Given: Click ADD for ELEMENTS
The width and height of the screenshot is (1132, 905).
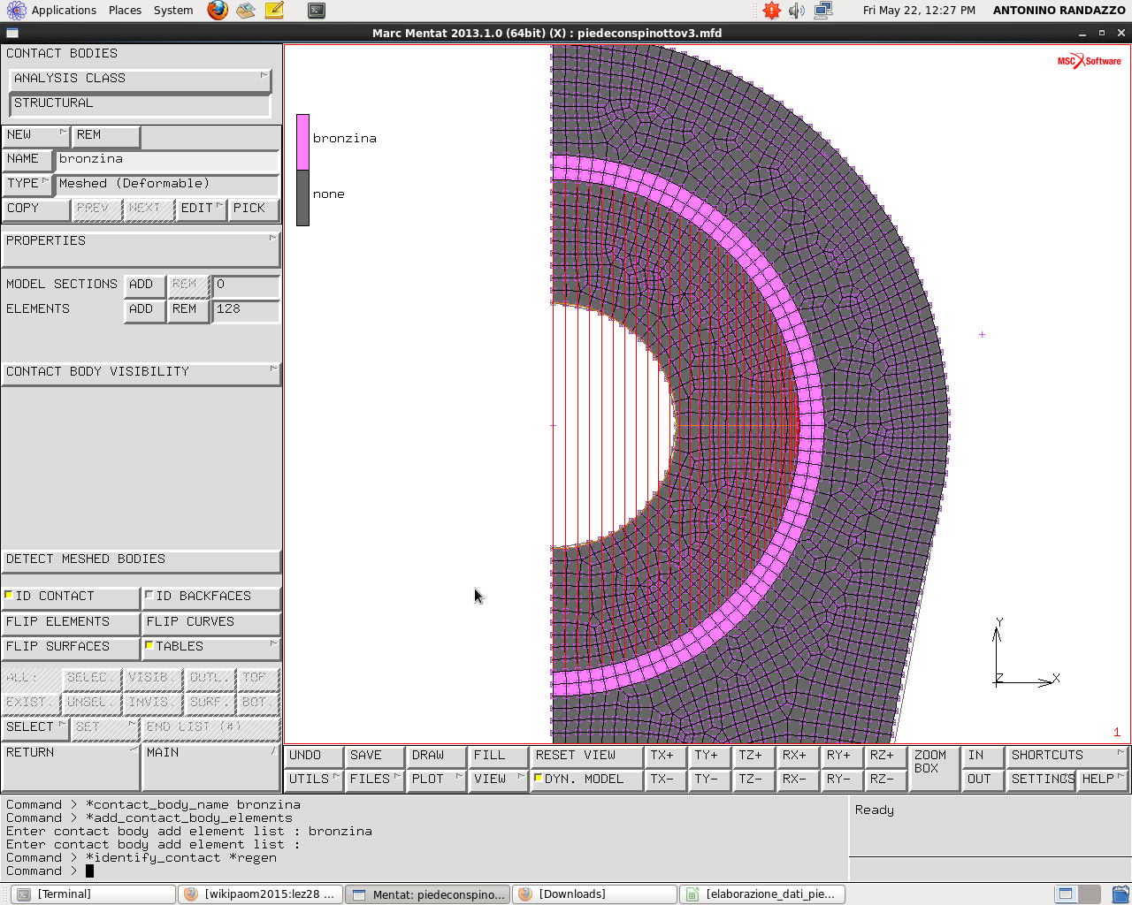Looking at the screenshot, I should [145, 309].
